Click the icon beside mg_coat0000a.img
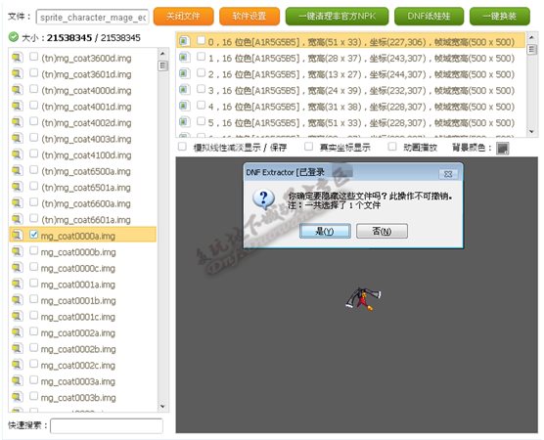544x440 pixels. click(17, 235)
